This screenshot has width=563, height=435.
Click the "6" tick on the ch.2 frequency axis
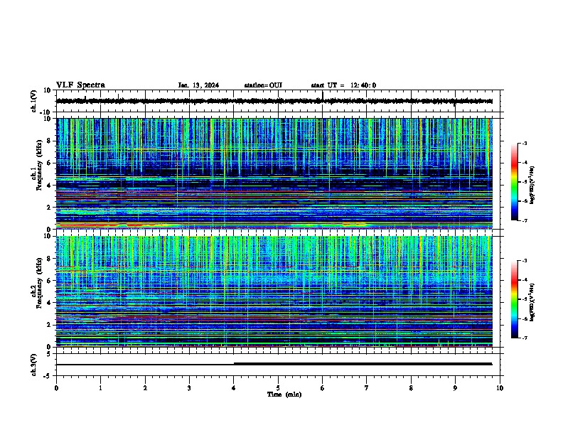[x=49, y=281]
